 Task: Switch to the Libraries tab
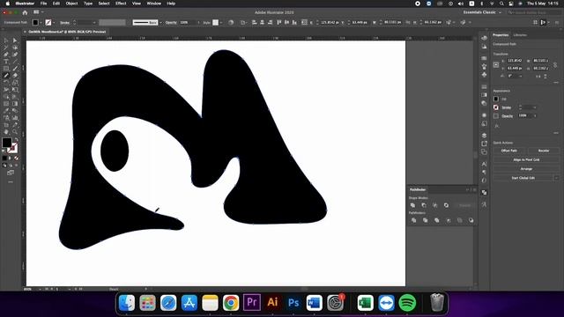(520, 35)
